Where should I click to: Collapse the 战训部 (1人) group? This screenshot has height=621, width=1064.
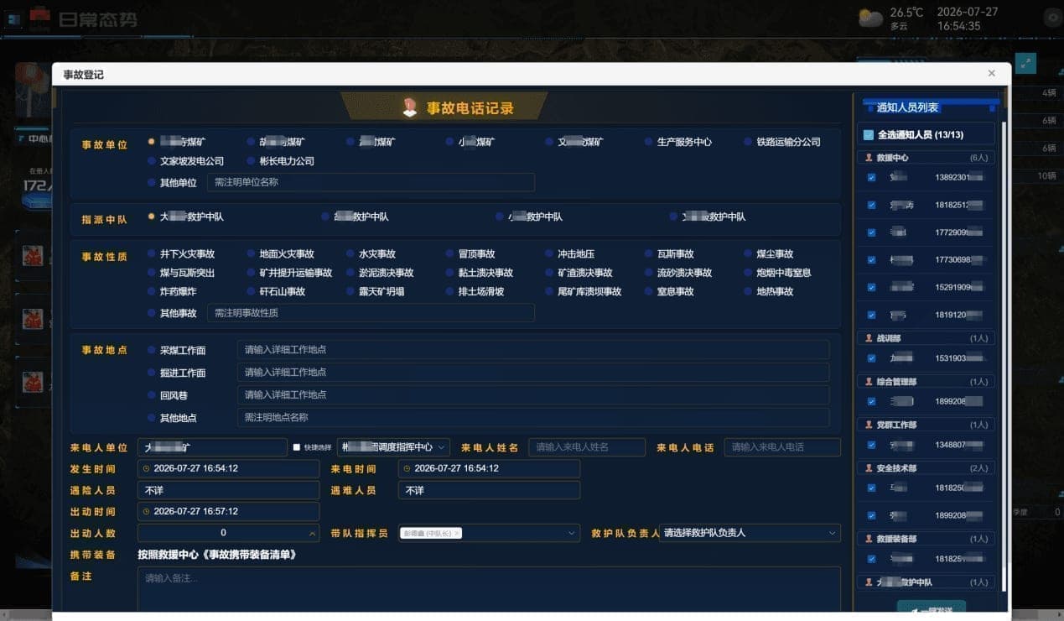(x=926, y=338)
